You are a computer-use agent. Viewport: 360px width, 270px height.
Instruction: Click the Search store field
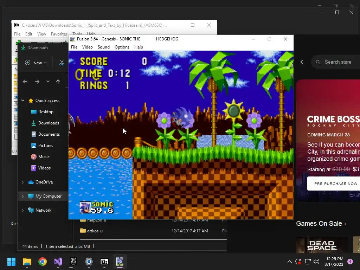336,62
